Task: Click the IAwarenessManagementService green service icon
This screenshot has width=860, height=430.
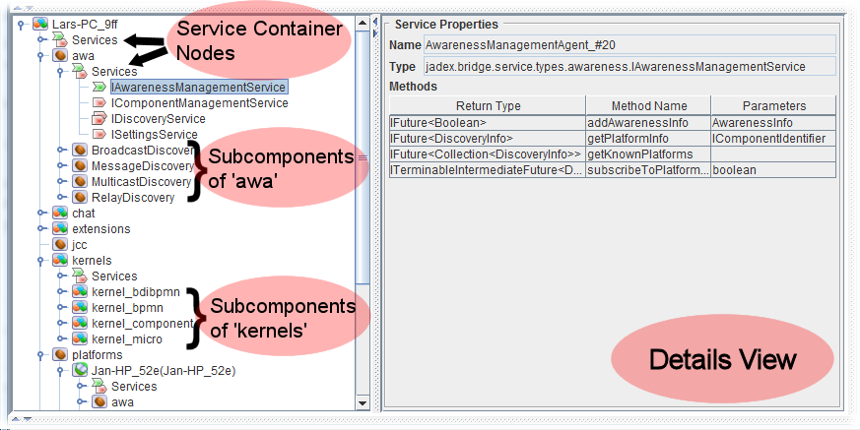Action: pos(99,88)
